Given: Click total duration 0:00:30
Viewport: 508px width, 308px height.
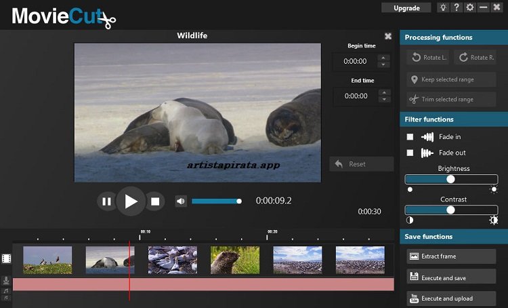Looking at the screenshot, I should click(x=369, y=212).
